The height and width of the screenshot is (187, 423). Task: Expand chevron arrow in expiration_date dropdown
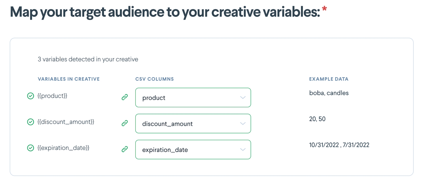[x=243, y=150]
